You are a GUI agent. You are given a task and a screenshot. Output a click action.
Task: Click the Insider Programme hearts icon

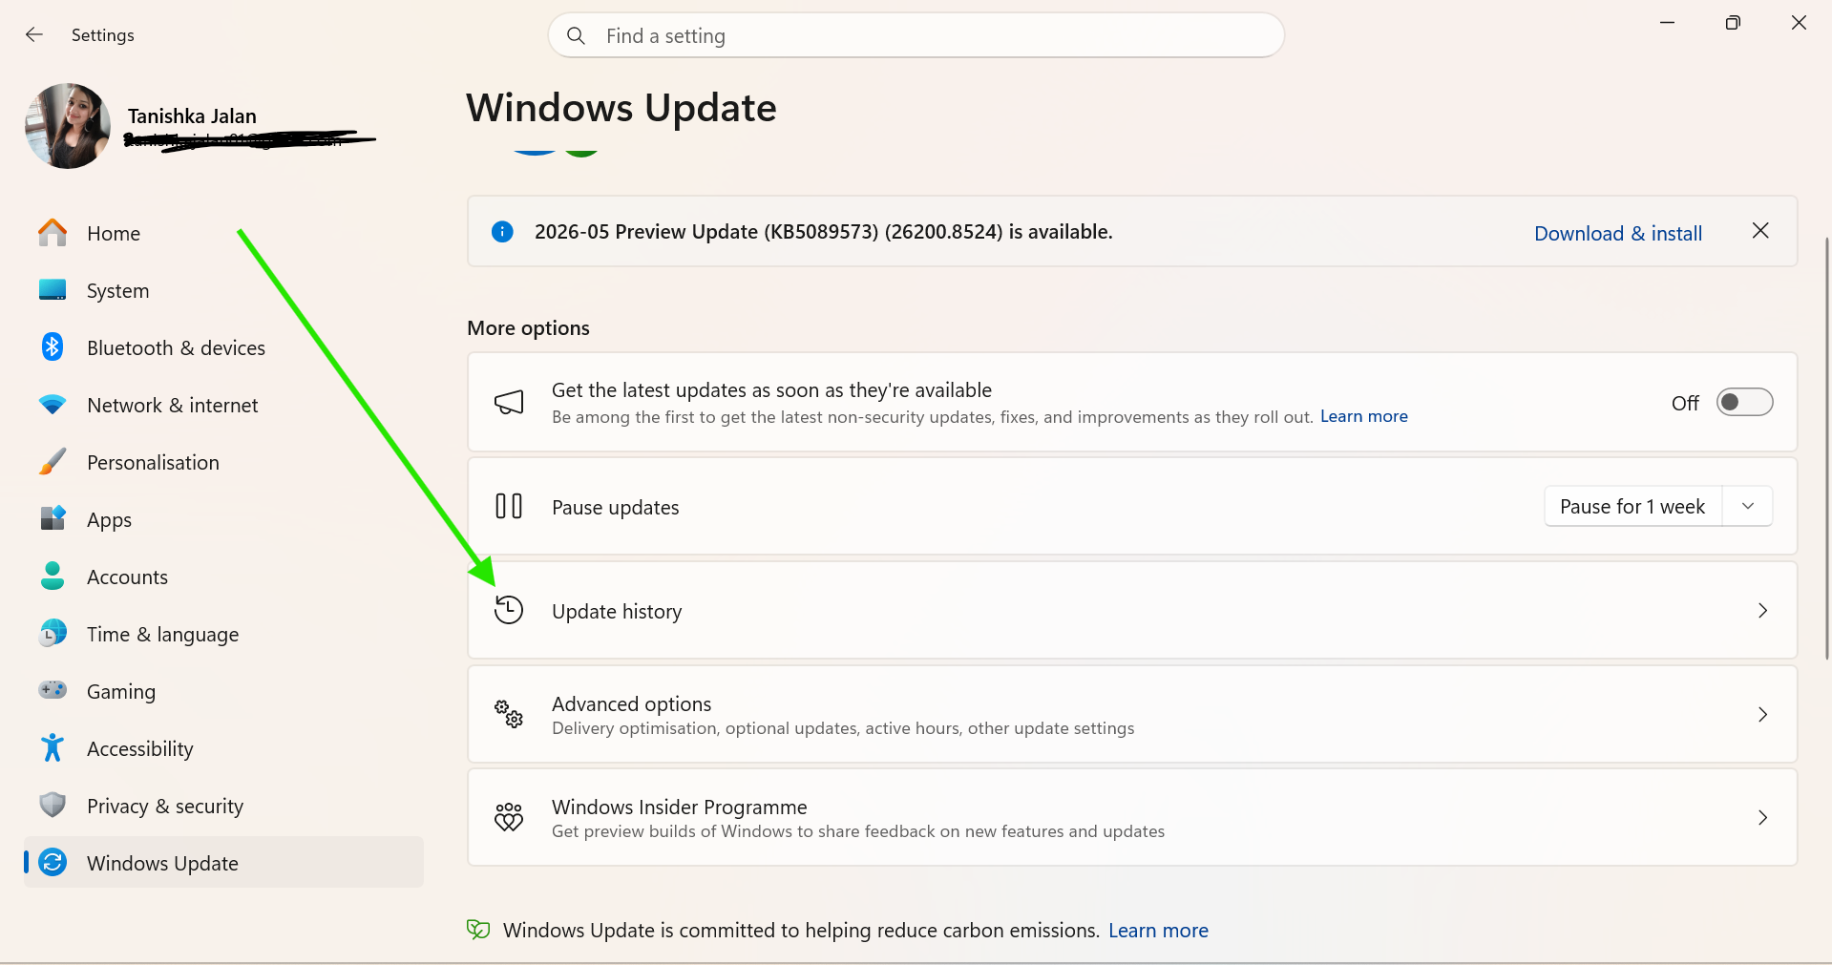pos(509,817)
